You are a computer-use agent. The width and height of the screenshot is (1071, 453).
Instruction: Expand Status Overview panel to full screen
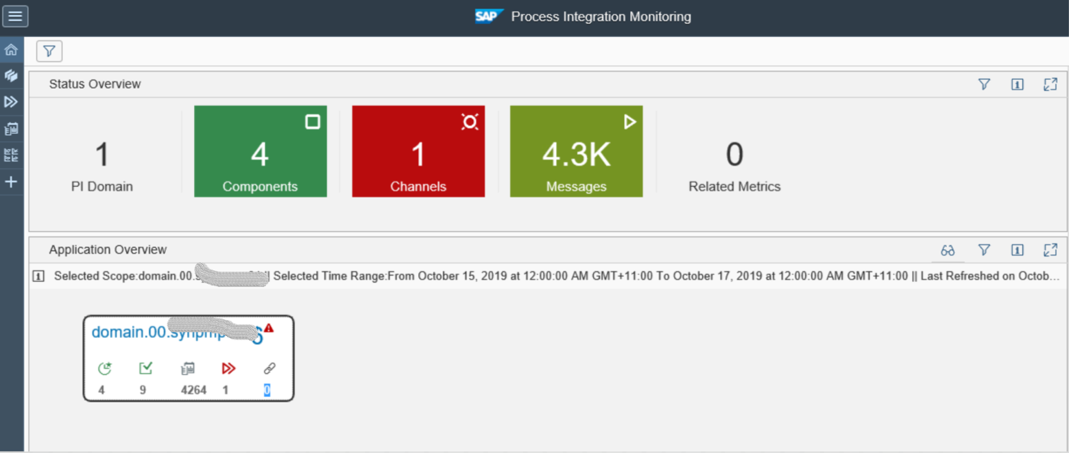(1050, 84)
